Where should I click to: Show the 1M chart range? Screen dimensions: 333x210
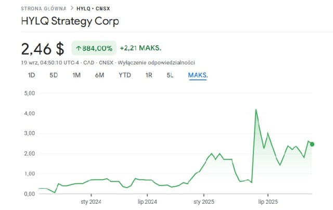[76, 75]
